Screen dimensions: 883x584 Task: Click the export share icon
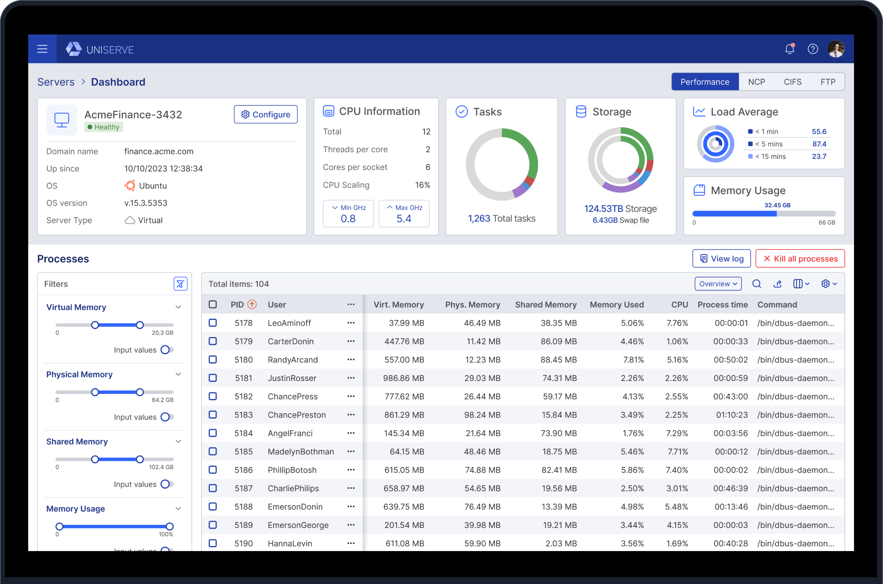coord(778,284)
